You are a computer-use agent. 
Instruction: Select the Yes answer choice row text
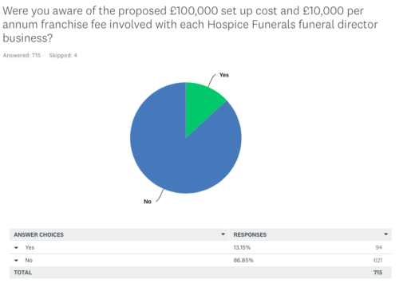pos(30,247)
